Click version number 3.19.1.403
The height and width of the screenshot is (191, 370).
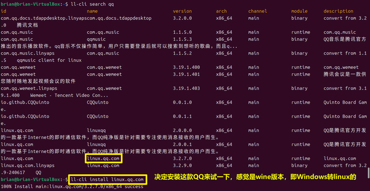coord(186,88)
